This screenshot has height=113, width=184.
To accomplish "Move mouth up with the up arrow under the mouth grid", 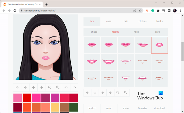I will (87, 93).
